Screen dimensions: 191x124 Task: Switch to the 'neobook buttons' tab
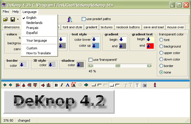tap(128, 27)
